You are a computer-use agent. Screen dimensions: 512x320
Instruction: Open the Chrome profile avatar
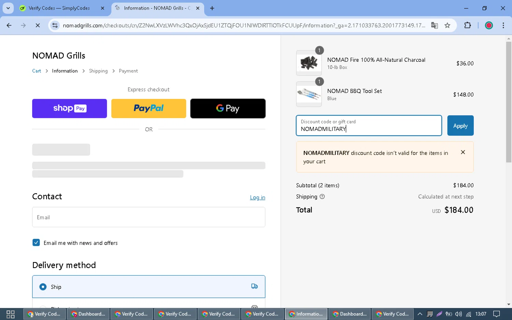coord(489,25)
